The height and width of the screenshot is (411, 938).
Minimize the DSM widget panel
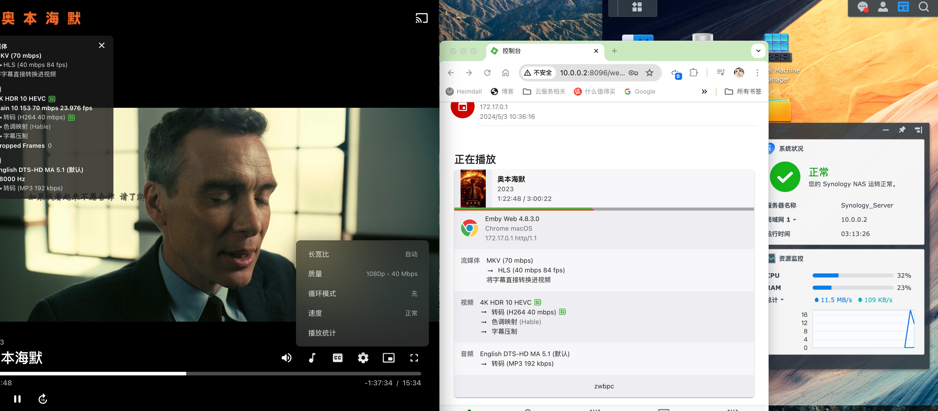click(886, 130)
